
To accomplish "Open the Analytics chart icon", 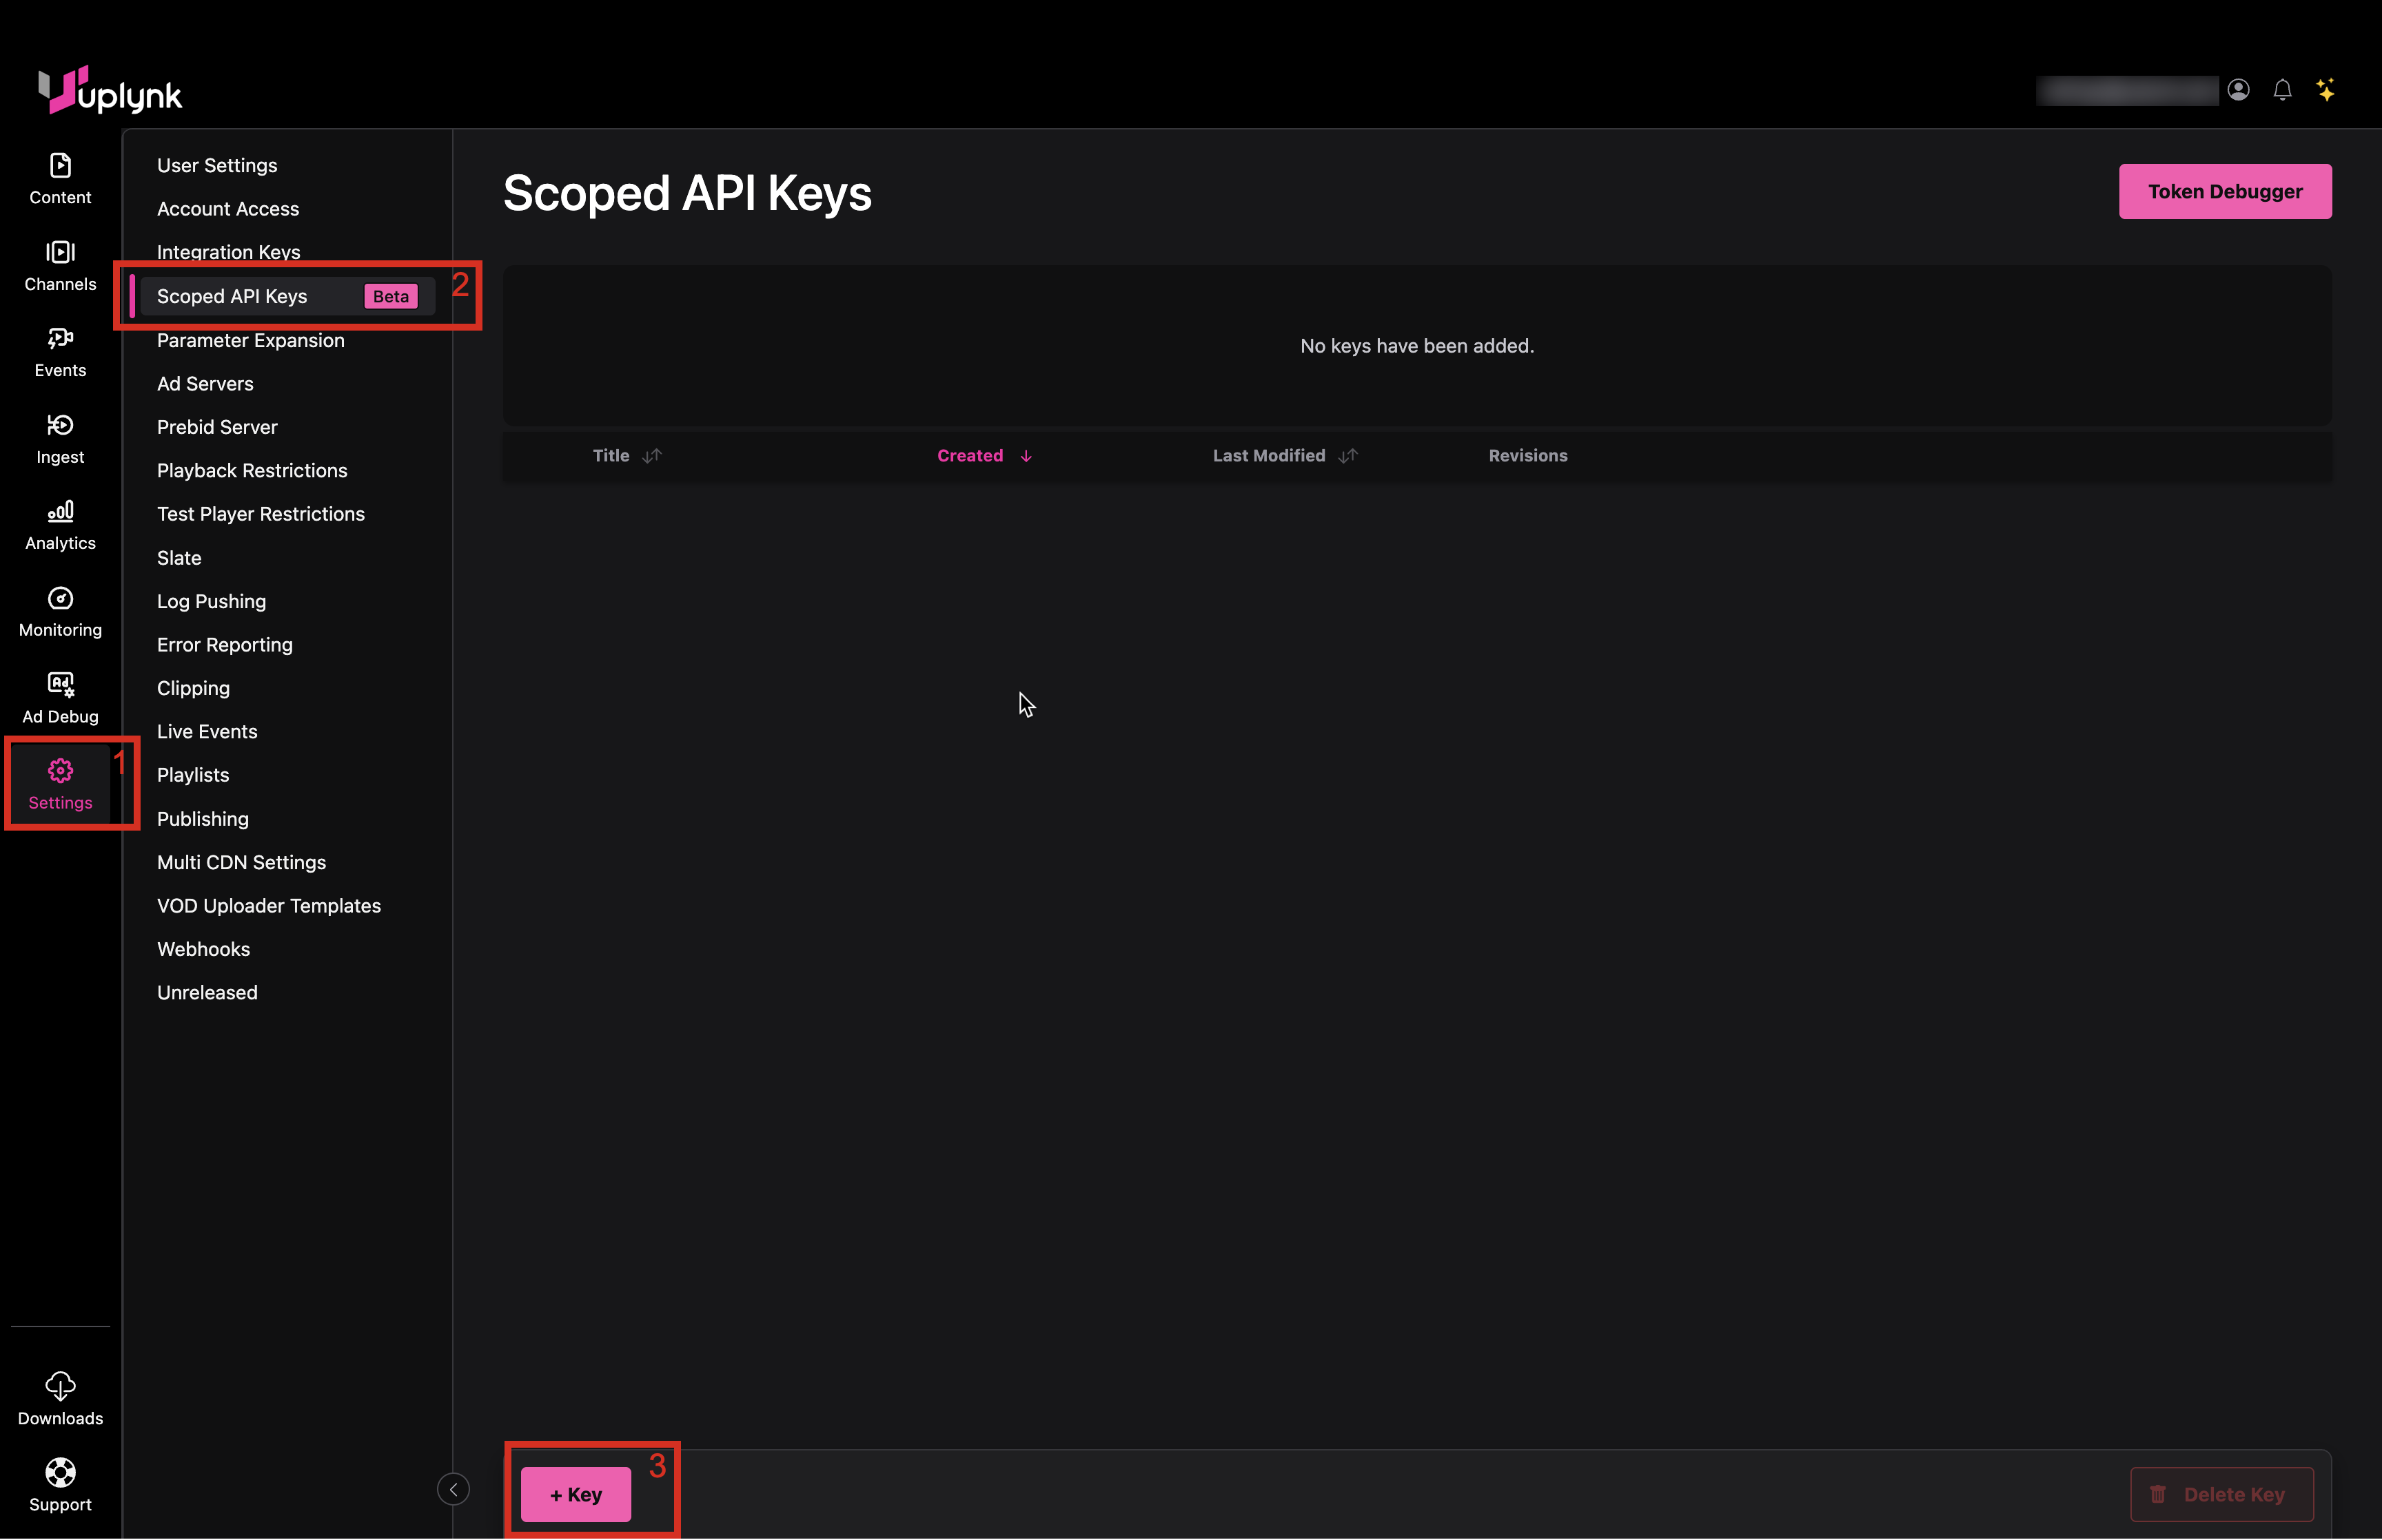I will (x=60, y=512).
